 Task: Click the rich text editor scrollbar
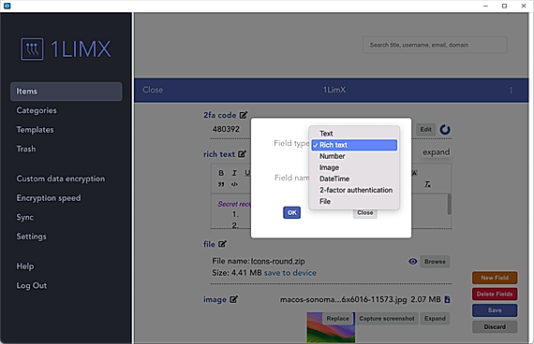[449, 204]
